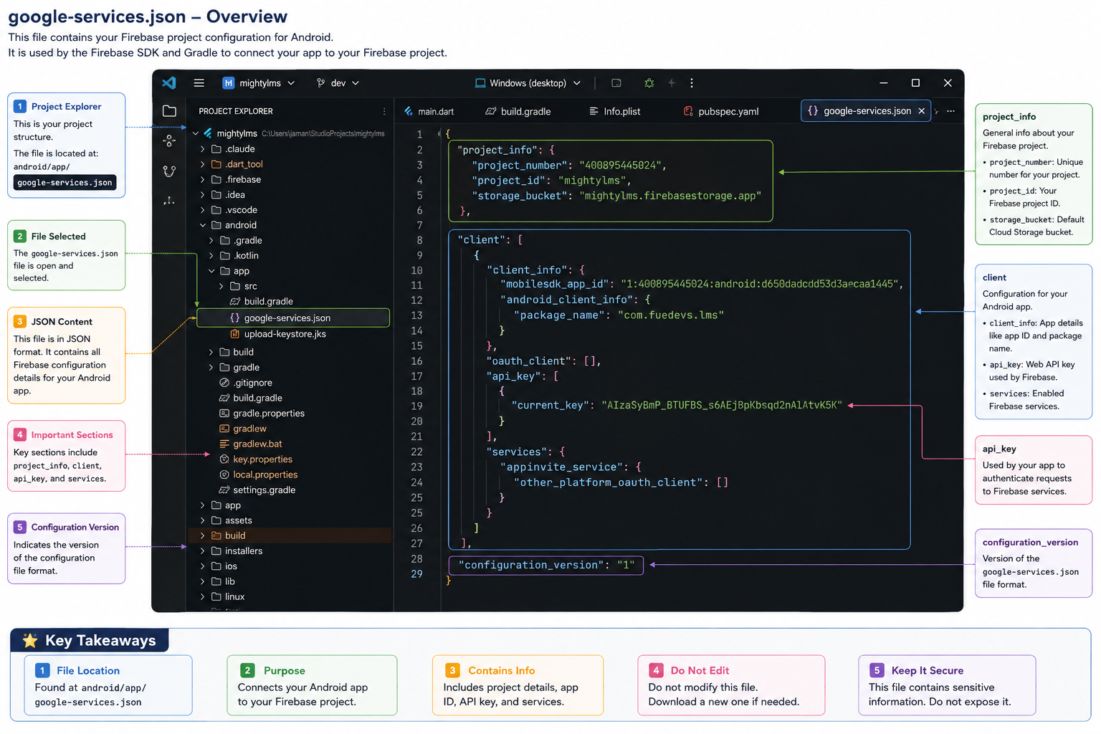This screenshot has width=1101, height=734.
Task: Expand the .kotlin folder
Action: pyautogui.click(x=211, y=256)
